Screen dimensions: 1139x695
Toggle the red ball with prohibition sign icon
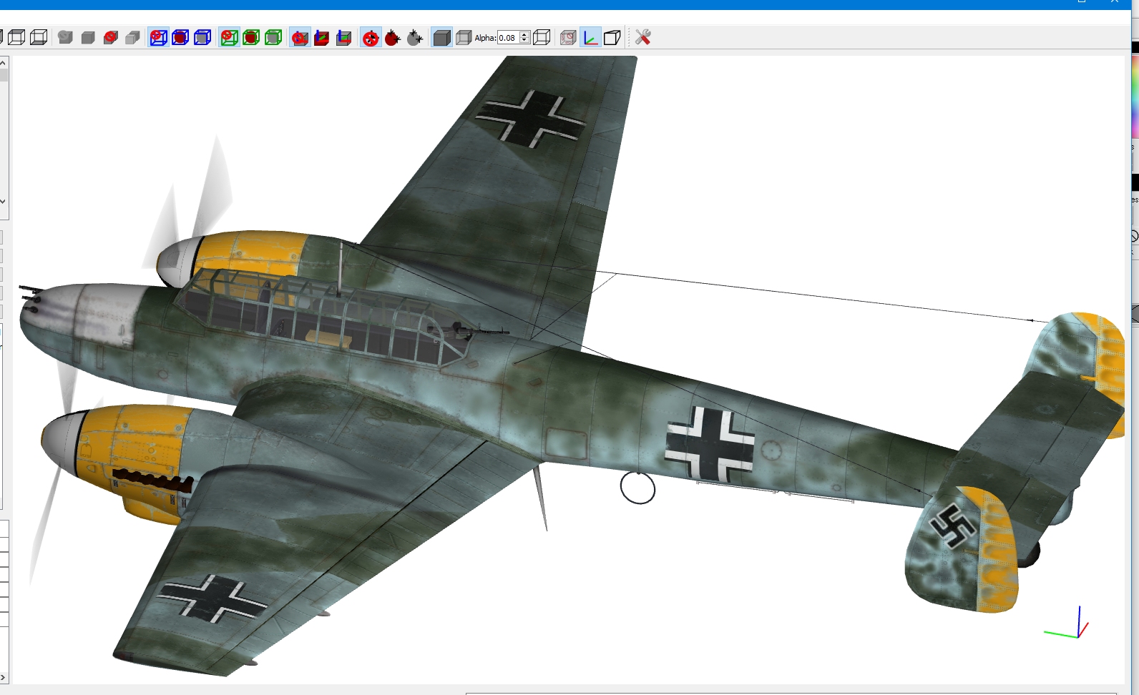pos(371,37)
